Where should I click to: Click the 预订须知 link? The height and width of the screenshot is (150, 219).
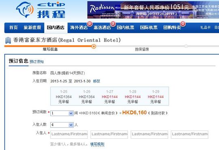pyautogui.click(x=36, y=61)
